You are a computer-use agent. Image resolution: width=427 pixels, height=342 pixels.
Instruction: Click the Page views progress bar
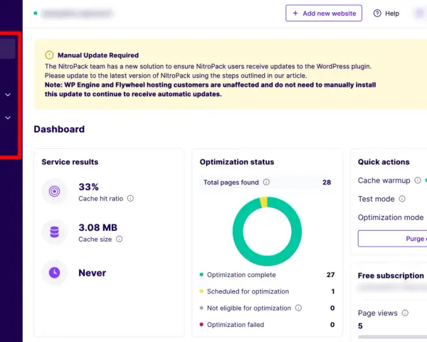[392, 337]
